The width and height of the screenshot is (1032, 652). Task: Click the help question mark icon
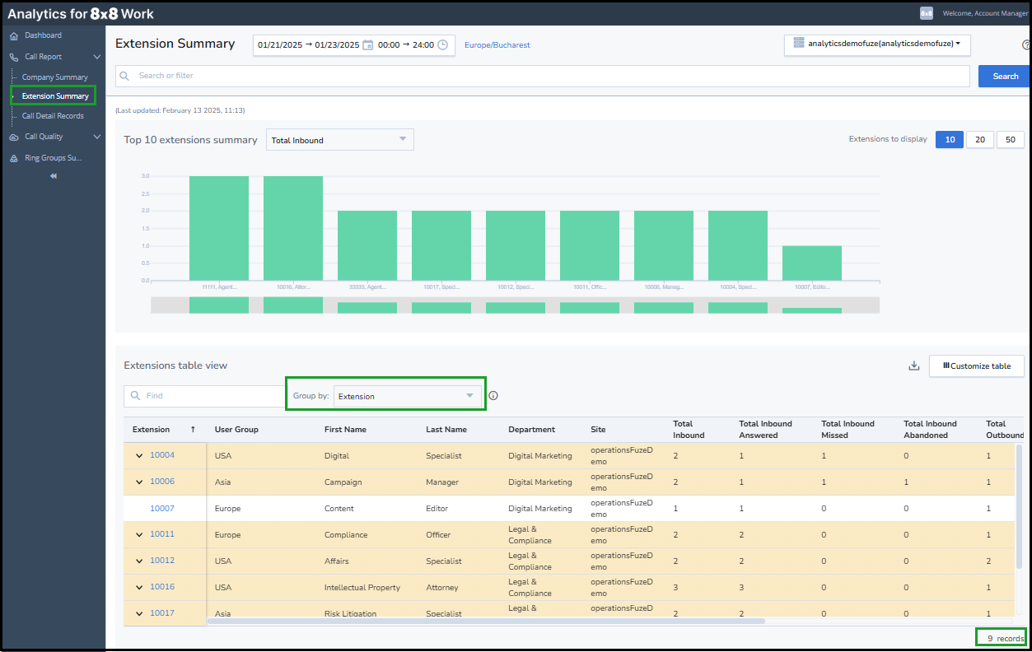pos(1026,45)
